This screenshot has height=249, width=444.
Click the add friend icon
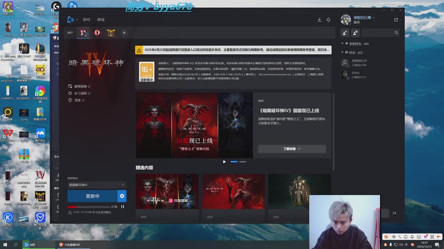click(x=345, y=33)
